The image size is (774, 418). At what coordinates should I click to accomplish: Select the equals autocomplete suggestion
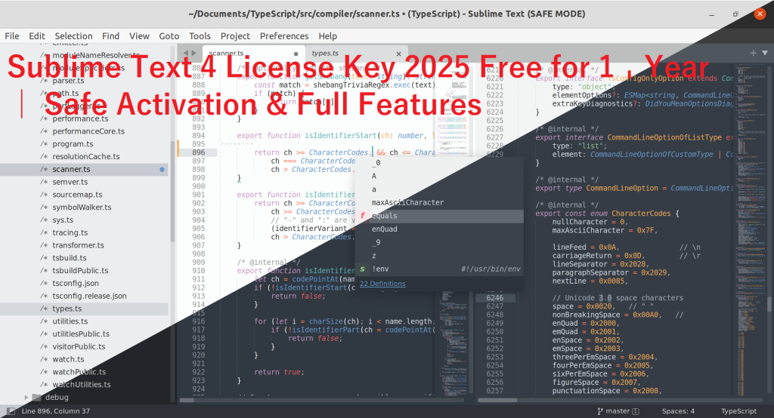point(385,216)
